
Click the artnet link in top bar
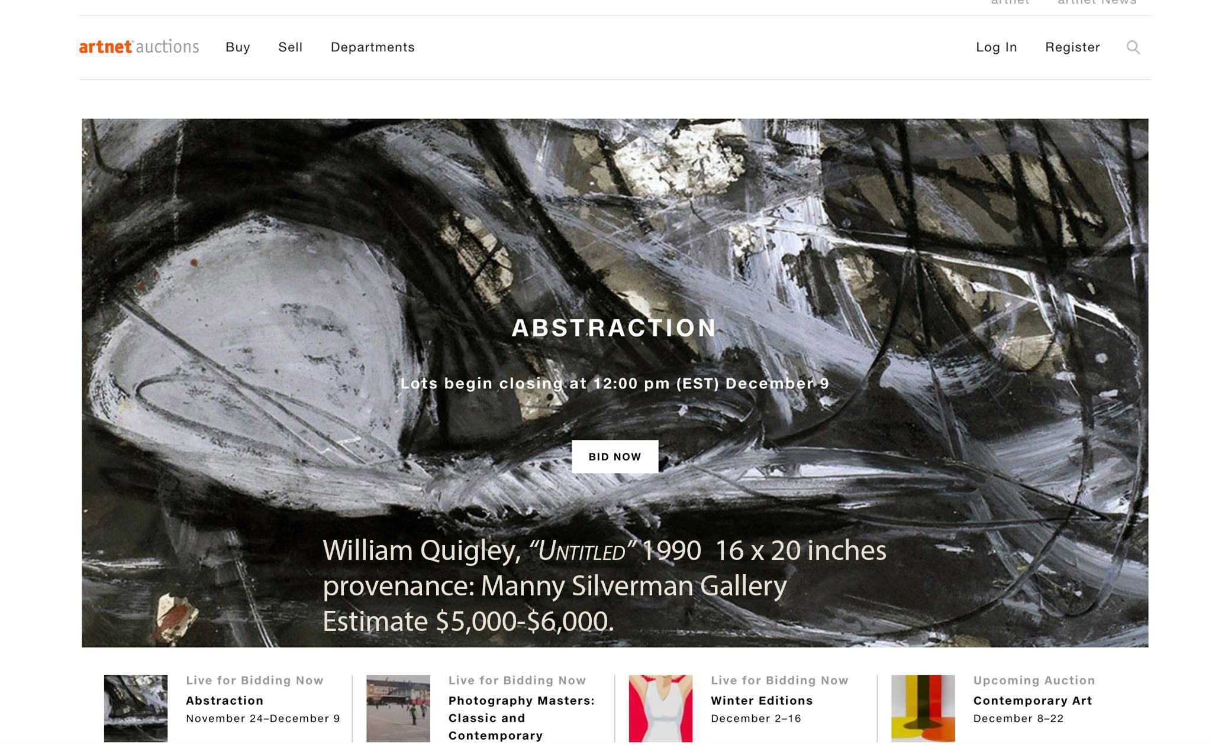1010,2
